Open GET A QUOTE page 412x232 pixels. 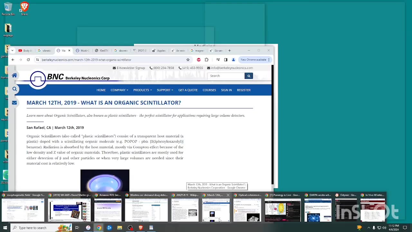188,90
